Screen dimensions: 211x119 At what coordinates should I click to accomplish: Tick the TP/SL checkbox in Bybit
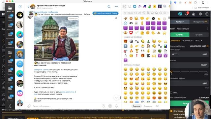click(x=171, y=93)
